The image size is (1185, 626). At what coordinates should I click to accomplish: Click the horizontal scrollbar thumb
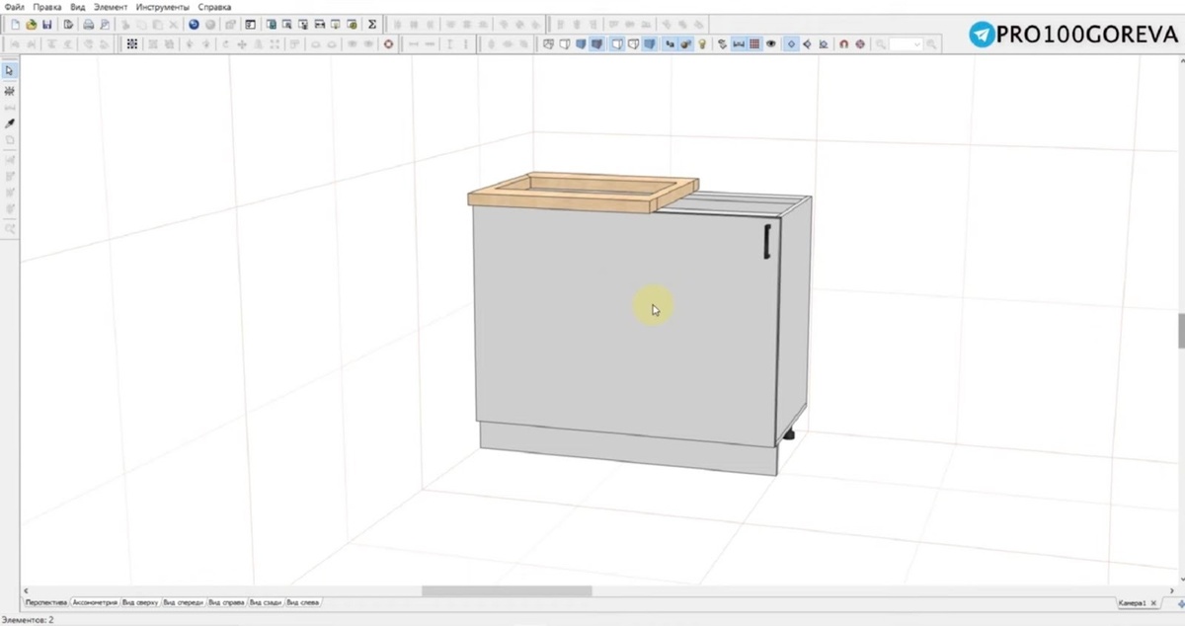[x=507, y=591]
